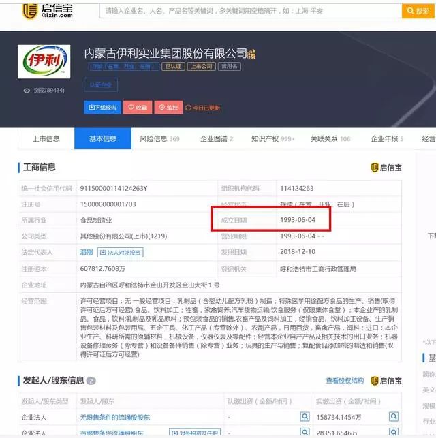Focus the company name search field

pos(251,11)
